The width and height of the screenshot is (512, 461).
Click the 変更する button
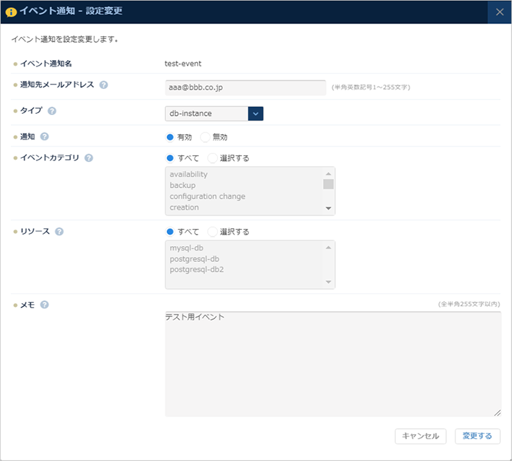(x=477, y=436)
